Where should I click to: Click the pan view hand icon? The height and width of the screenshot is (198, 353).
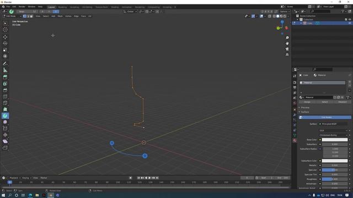click(x=287, y=43)
